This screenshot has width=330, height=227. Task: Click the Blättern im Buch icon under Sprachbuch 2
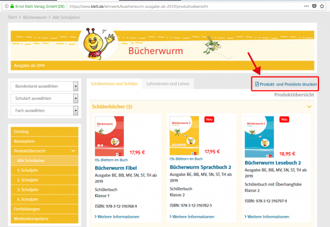(x=172, y=159)
